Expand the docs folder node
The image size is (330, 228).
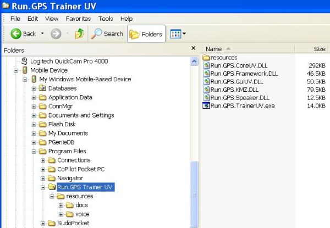tap(61, 205)
